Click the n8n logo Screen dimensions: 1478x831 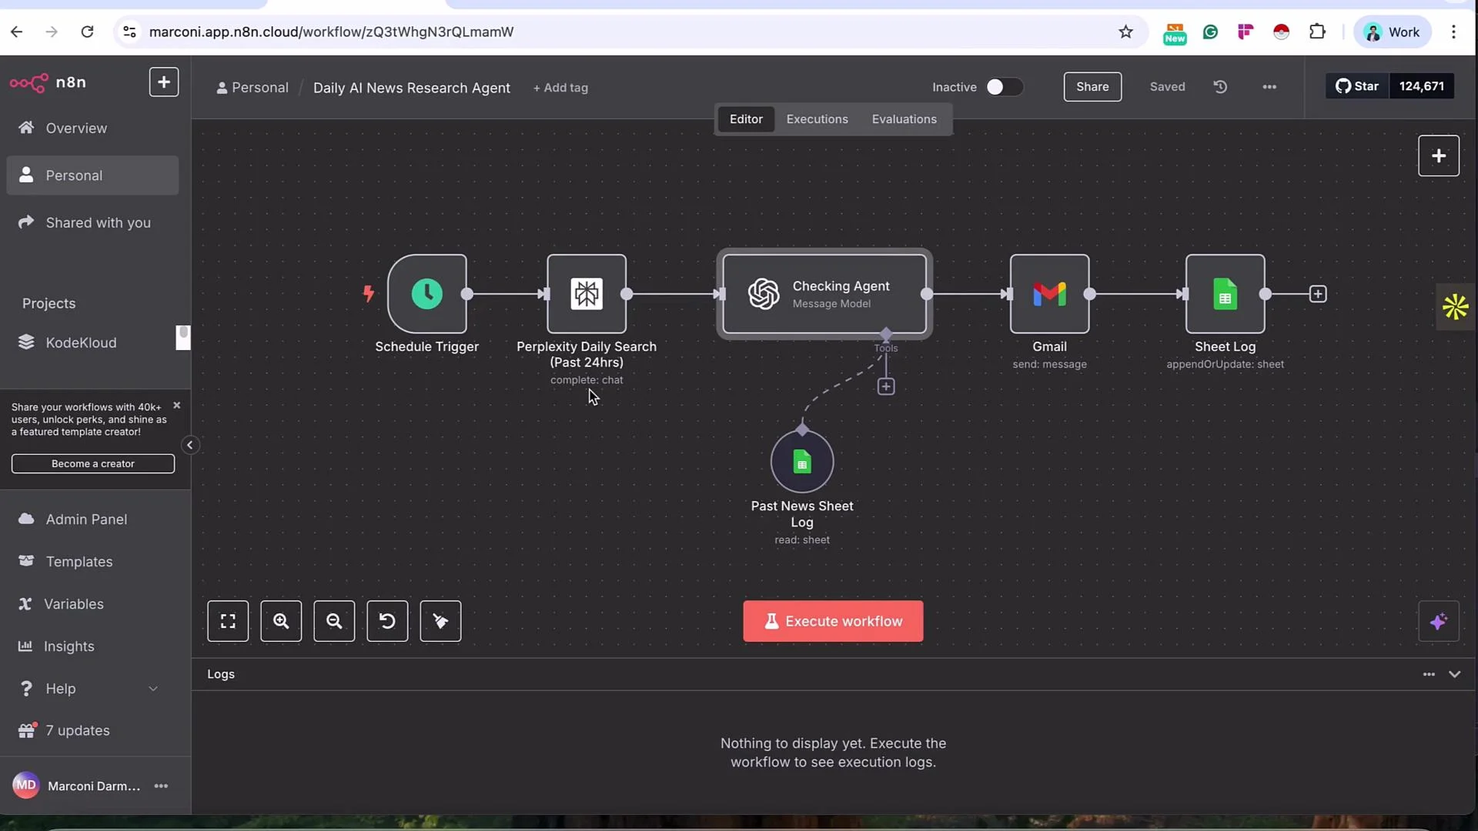(x=48, y=82)
